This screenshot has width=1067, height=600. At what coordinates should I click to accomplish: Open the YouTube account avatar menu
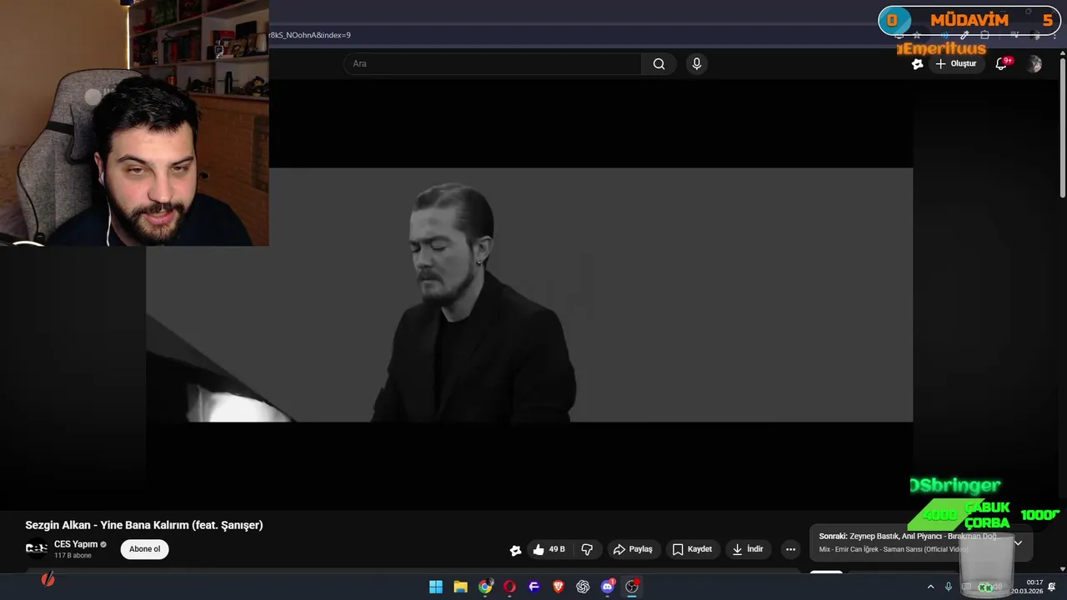pyautogui.click(x=1034, y=64)
